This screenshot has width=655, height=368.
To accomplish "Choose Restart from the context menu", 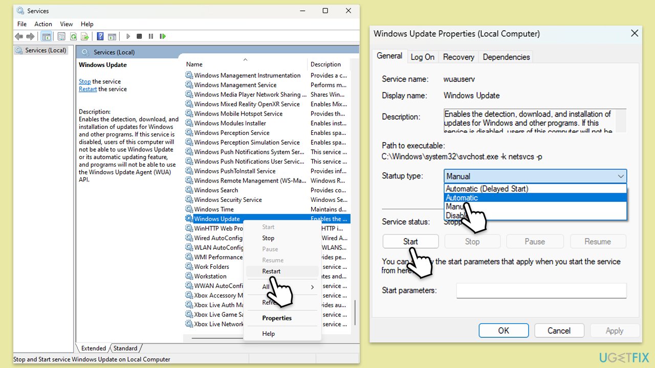I will click(x=271, y=271).
